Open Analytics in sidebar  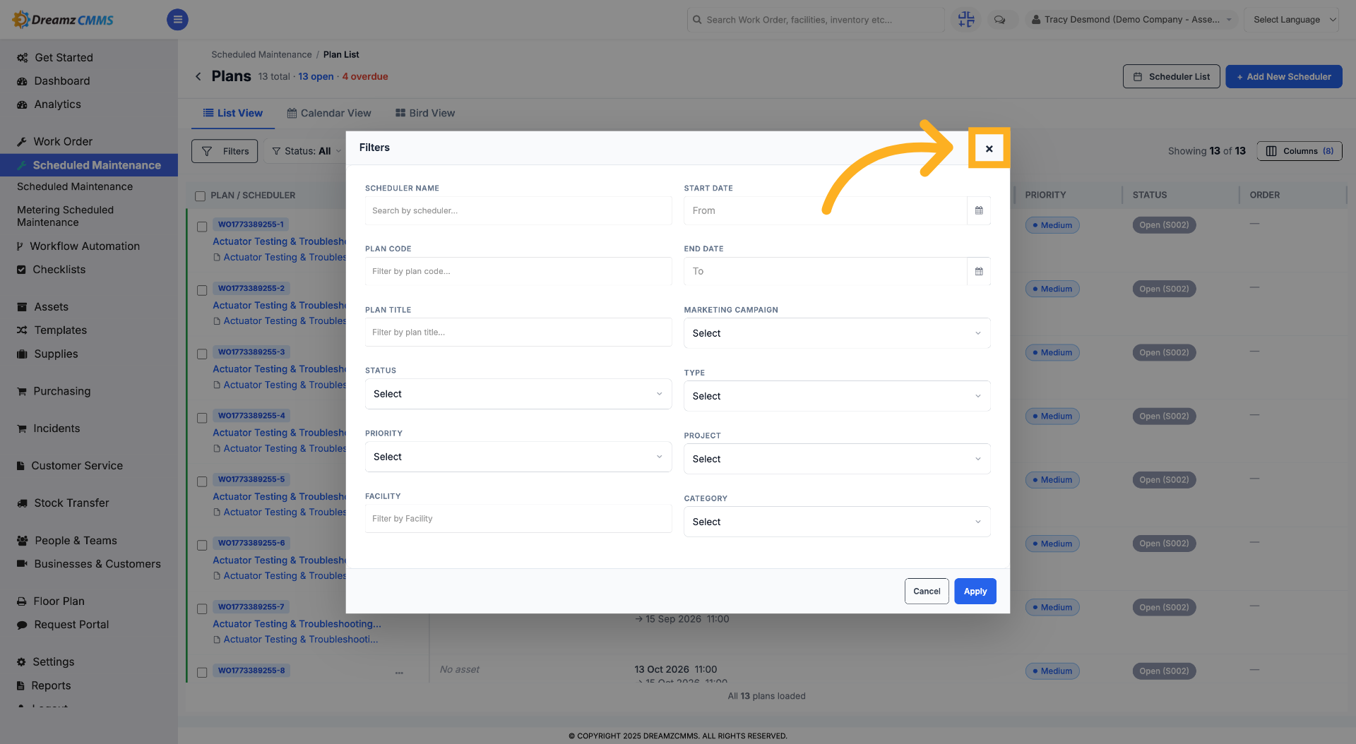pos(58,104)
